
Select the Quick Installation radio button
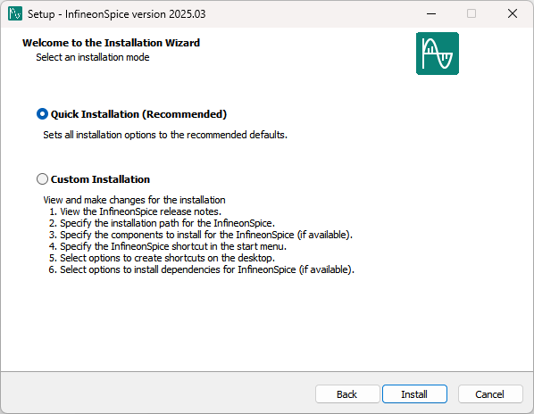coord(42,114)
